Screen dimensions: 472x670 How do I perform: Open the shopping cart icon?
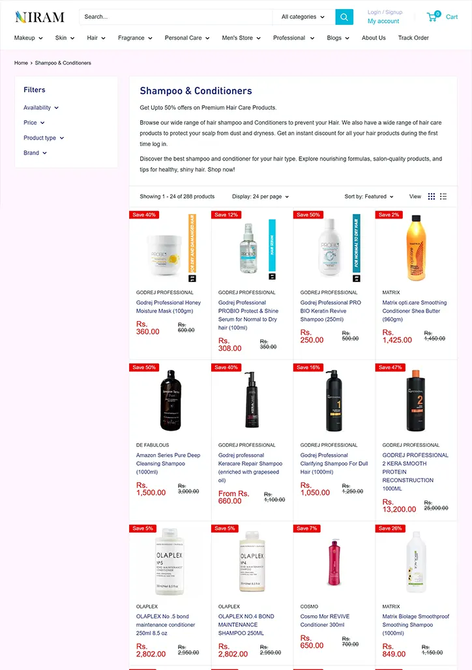[433, 17]
